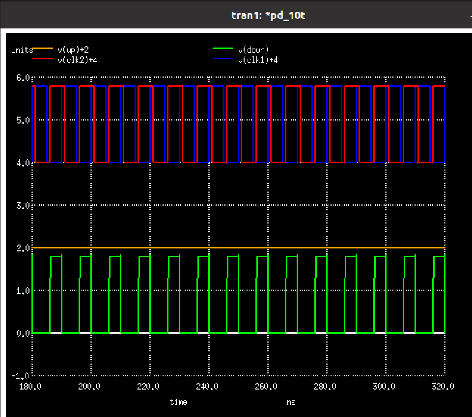The height and width of the screenshot is (417, 472).
Task: Click the window title tran1: *pd_10t
Action: tap(268, 15)
